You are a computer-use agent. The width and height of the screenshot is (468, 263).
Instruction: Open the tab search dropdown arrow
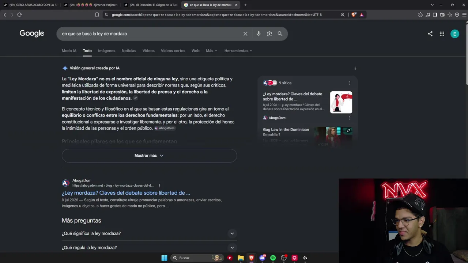[432, 5]
